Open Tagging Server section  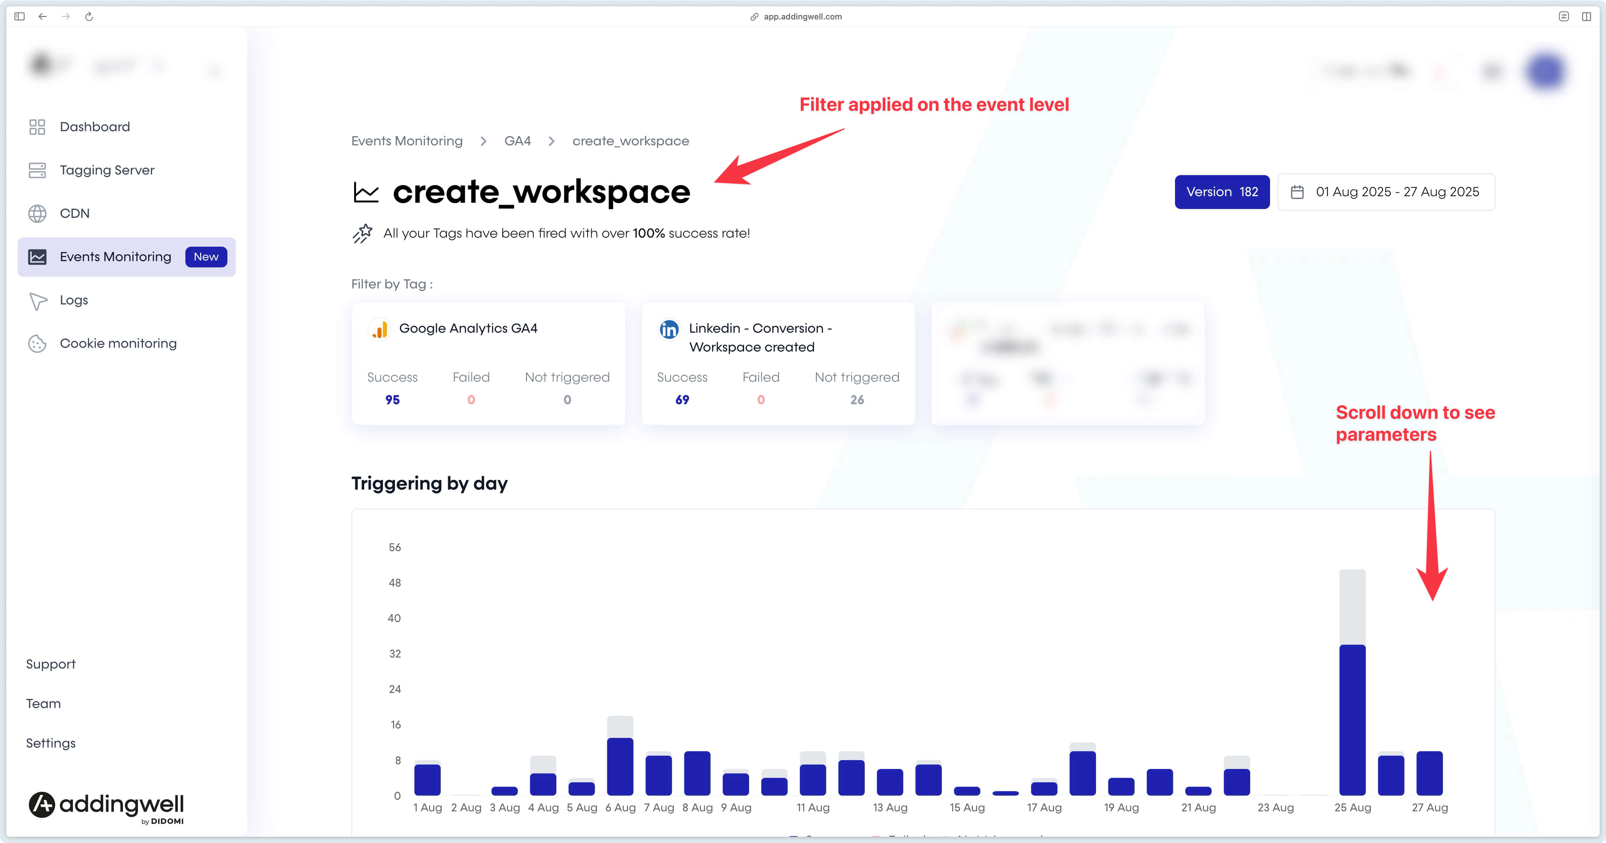point(126,170)
